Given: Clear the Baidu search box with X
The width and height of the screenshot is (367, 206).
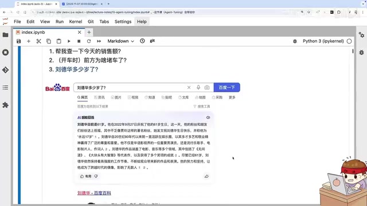Looking at the screenshot, I should click(x=189, y=88).
